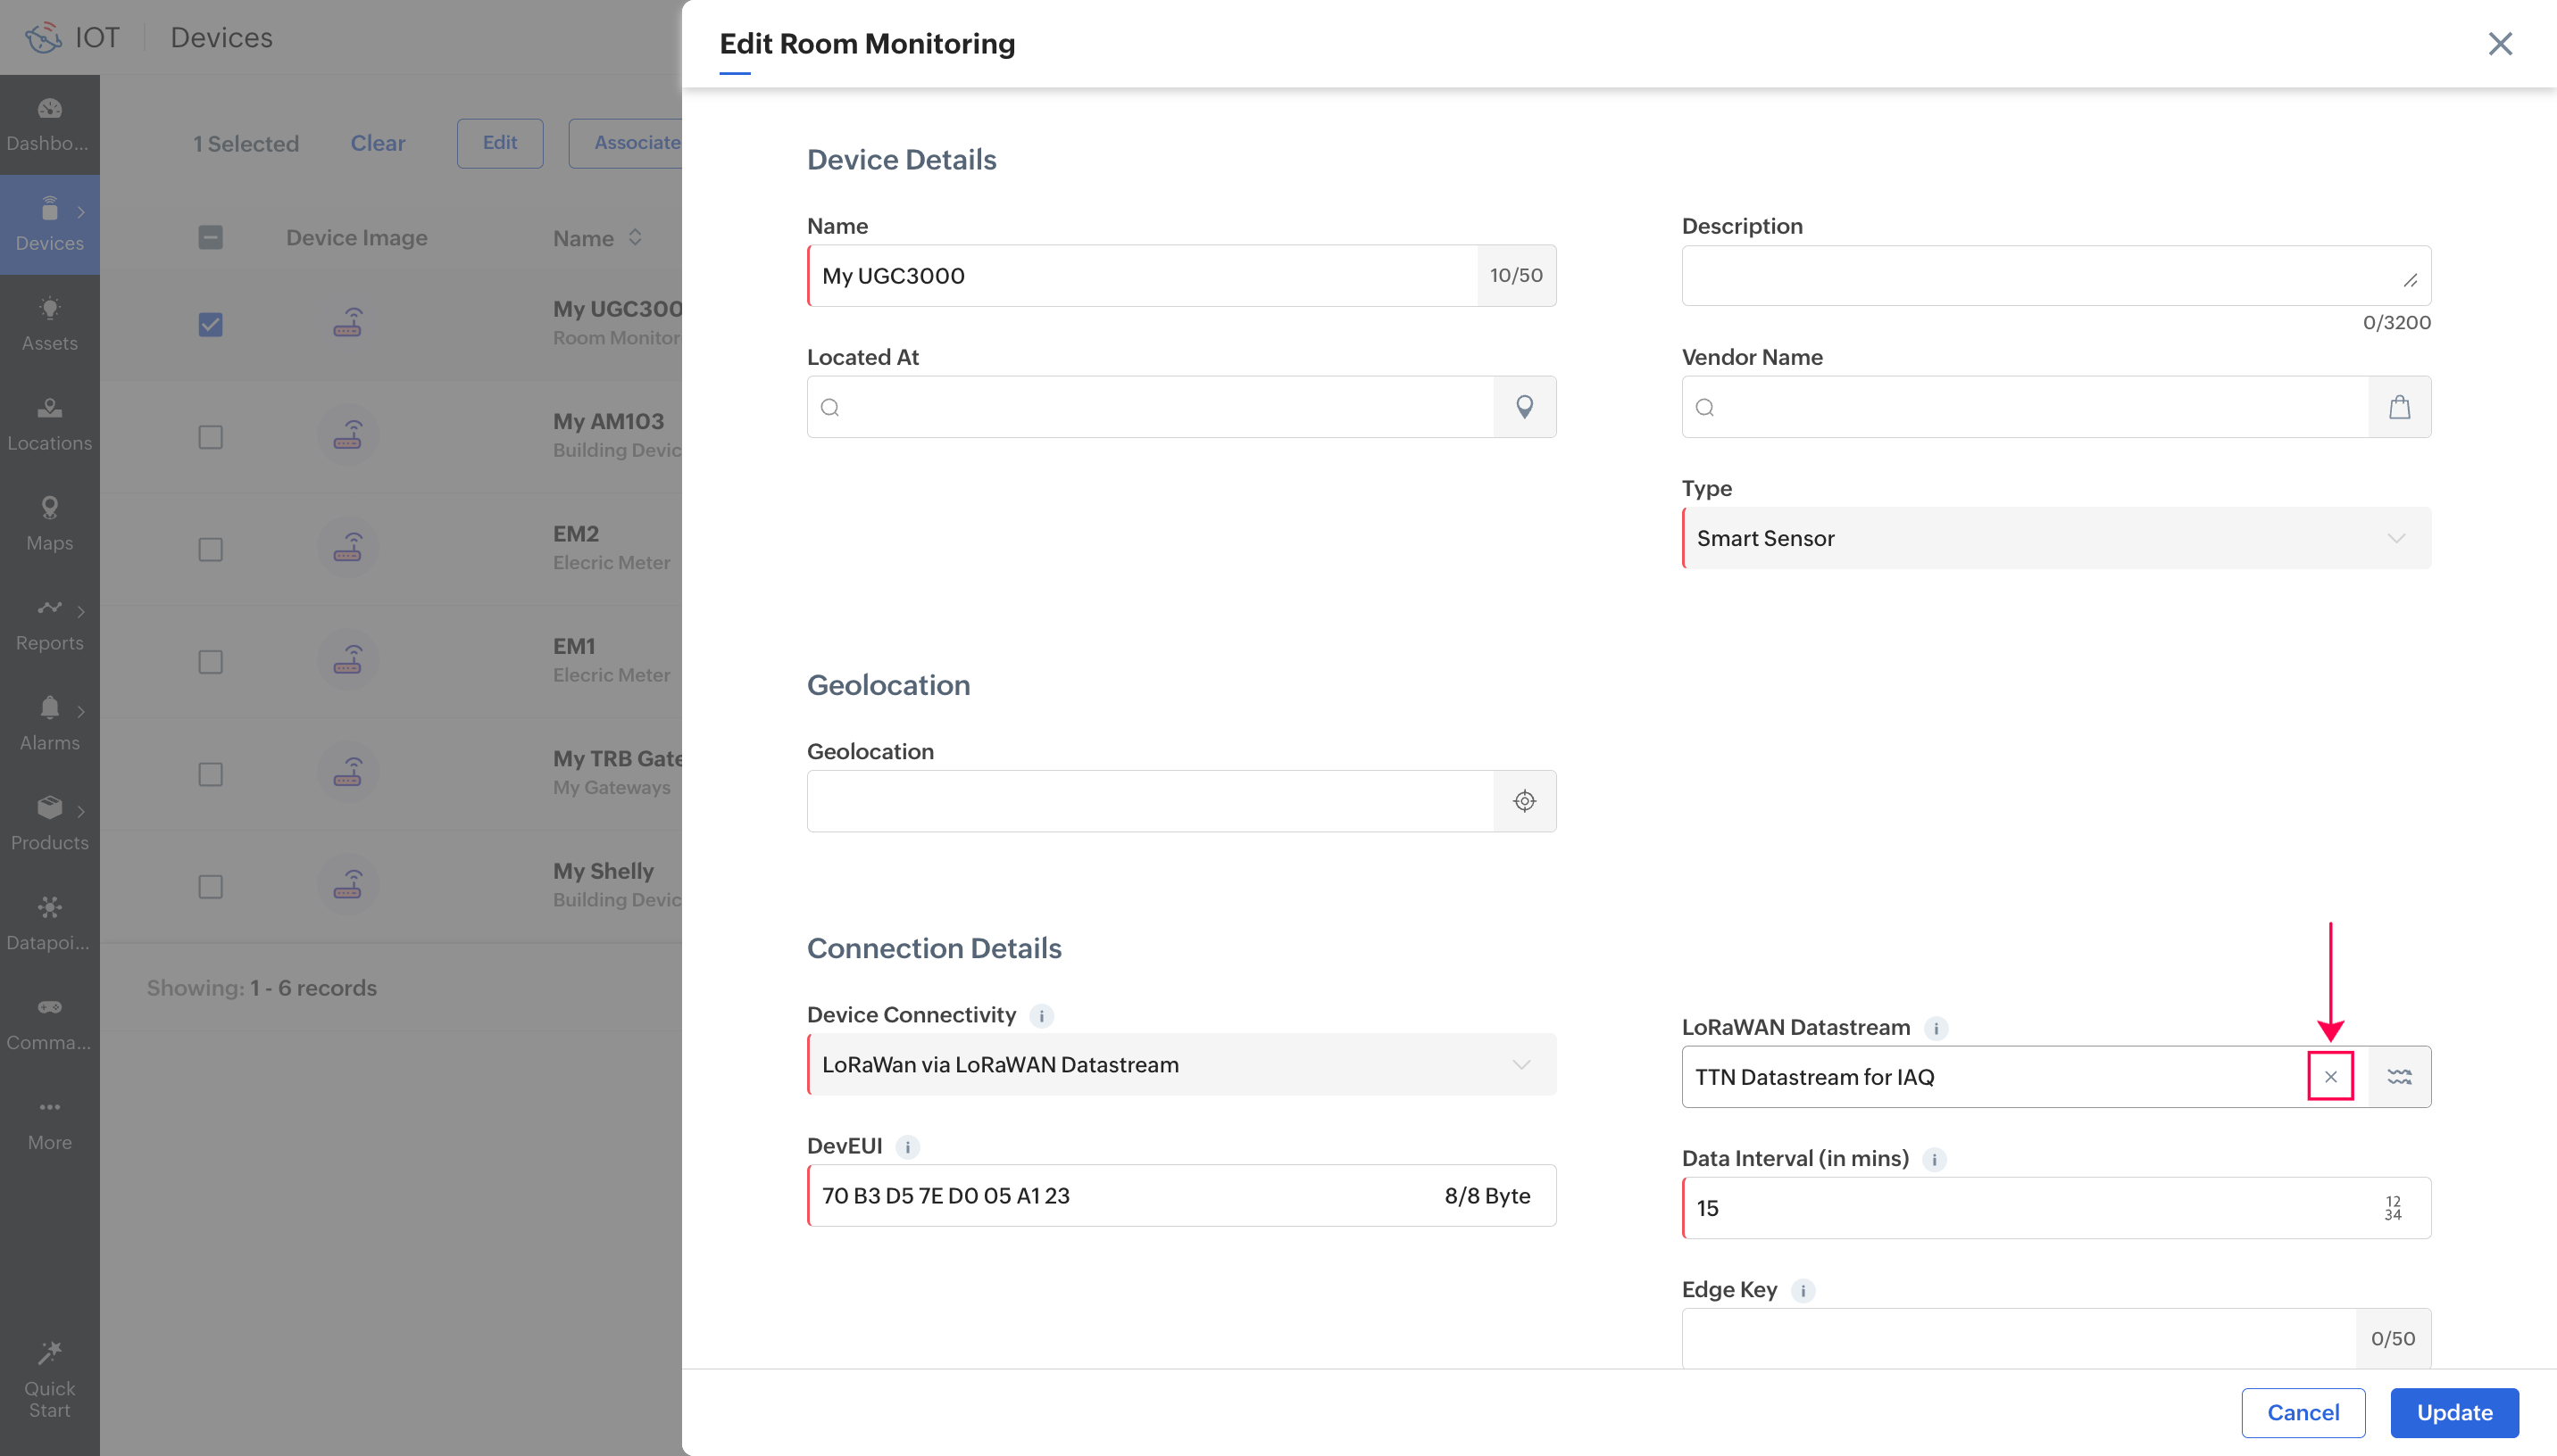This screenshot has height=1456, width=2557.
Task: Open the Type dropdown showing Smart Sensor
Action: tap(2055, 538)
